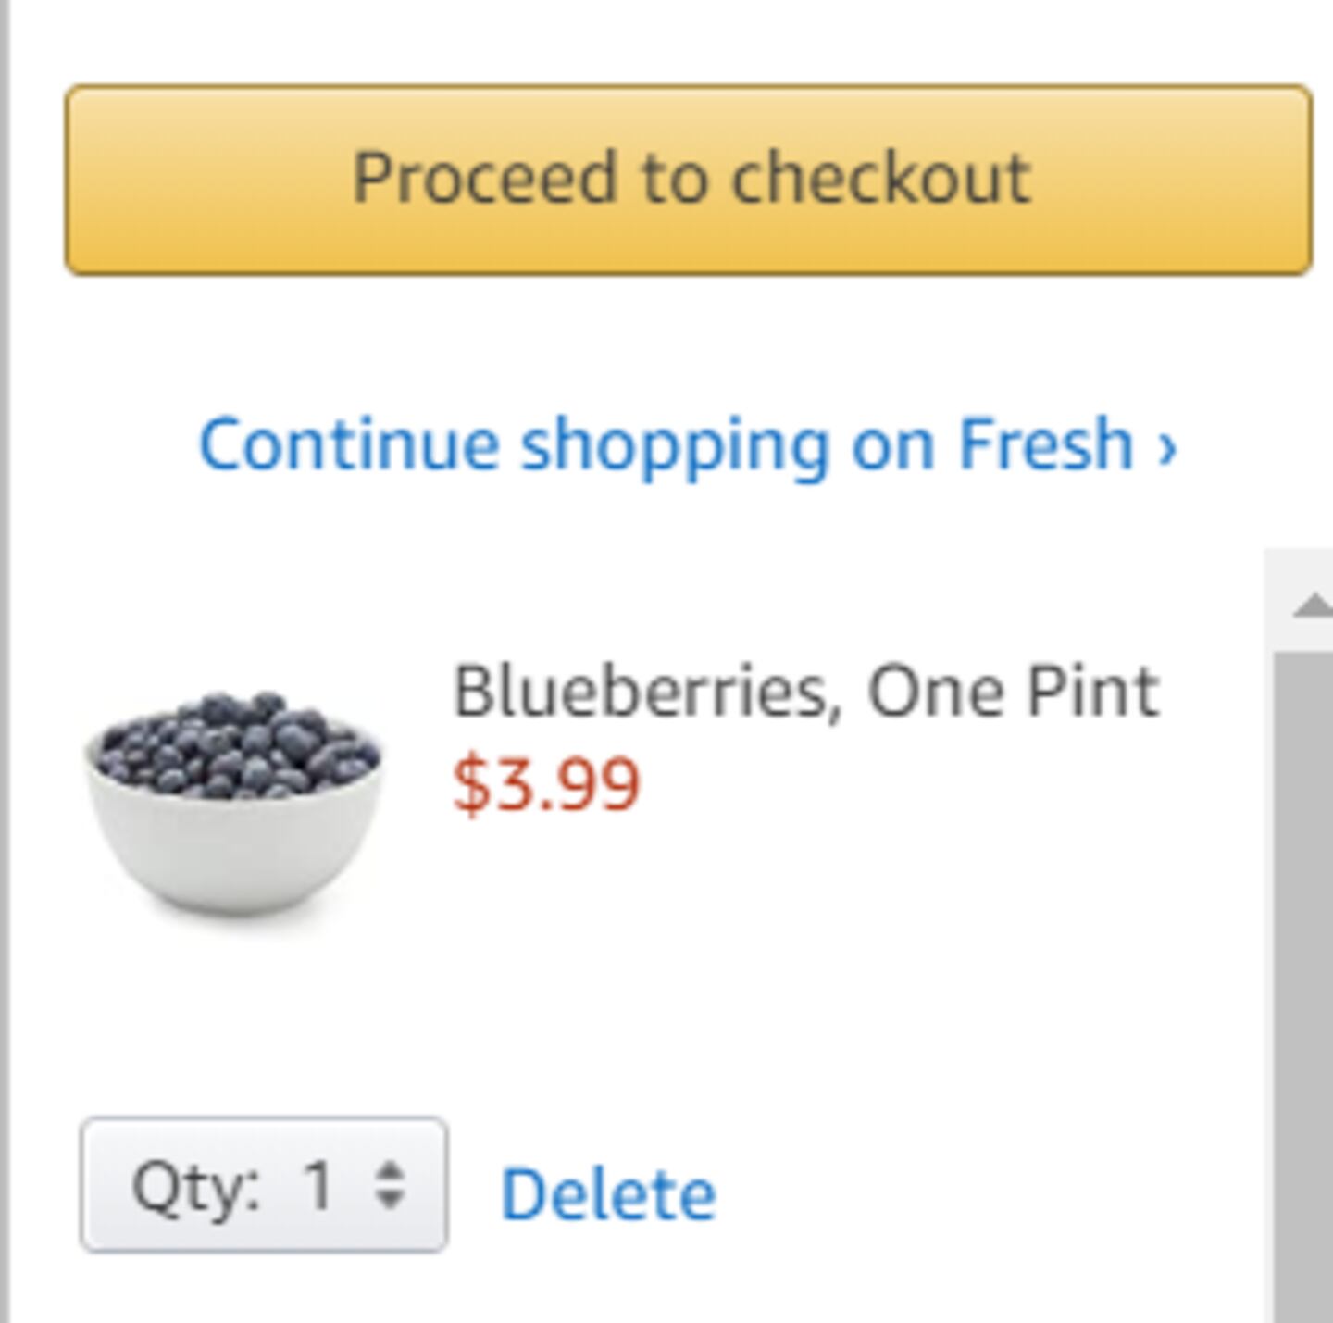Click the $3.99 price text
This screenshot has width=1333, height=1323.
coord(546,785)
